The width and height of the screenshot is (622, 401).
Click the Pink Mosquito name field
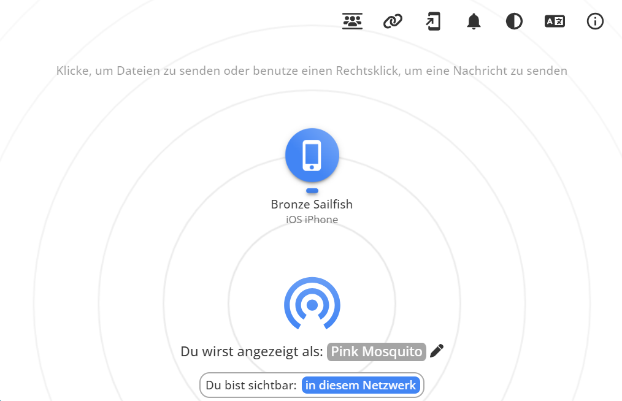coord(376,352)
